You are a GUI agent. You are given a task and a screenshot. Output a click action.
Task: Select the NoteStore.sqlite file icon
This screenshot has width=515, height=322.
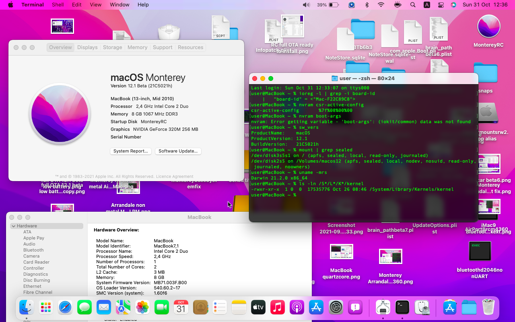[345, 39]
